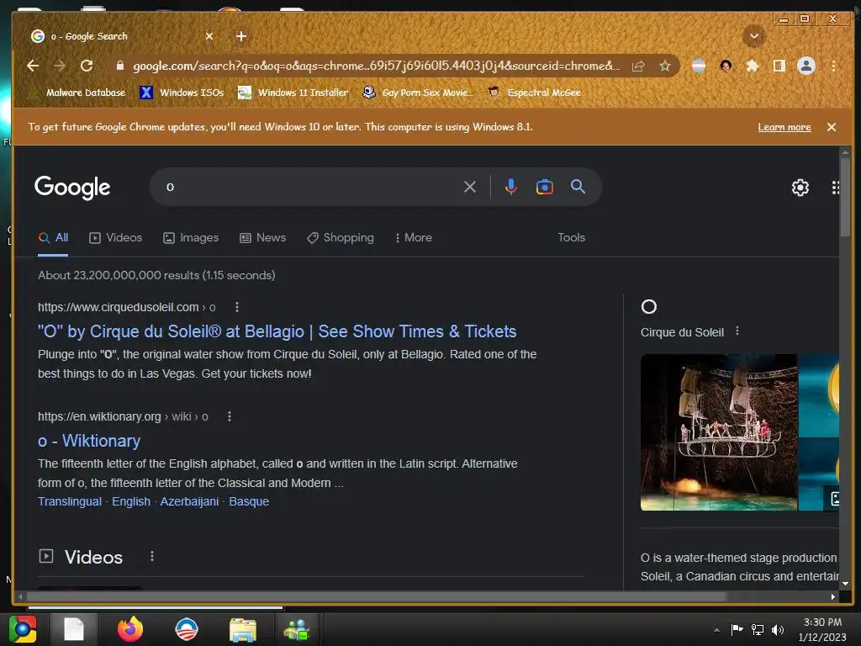Open the Extensions puzzle piece menu
The height and width of the screenshot is (646, 861).
[x=753, y=66]
